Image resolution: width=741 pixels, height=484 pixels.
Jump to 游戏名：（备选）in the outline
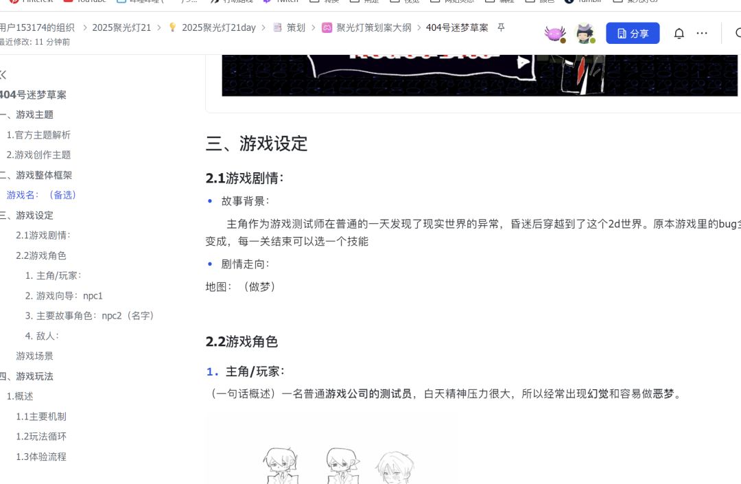pyautogui.click(x=41, y=195)
